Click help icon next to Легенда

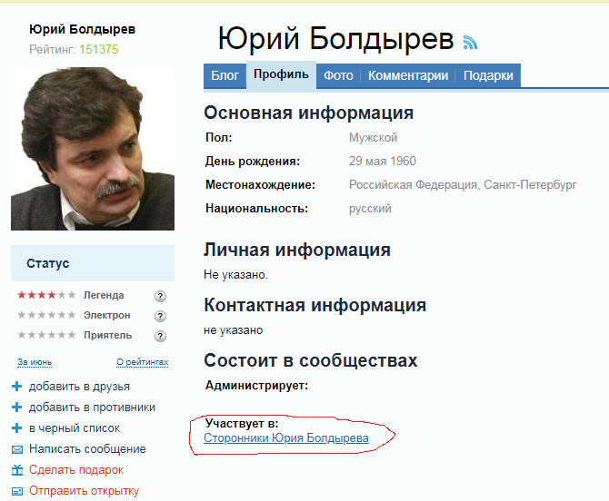160,296
